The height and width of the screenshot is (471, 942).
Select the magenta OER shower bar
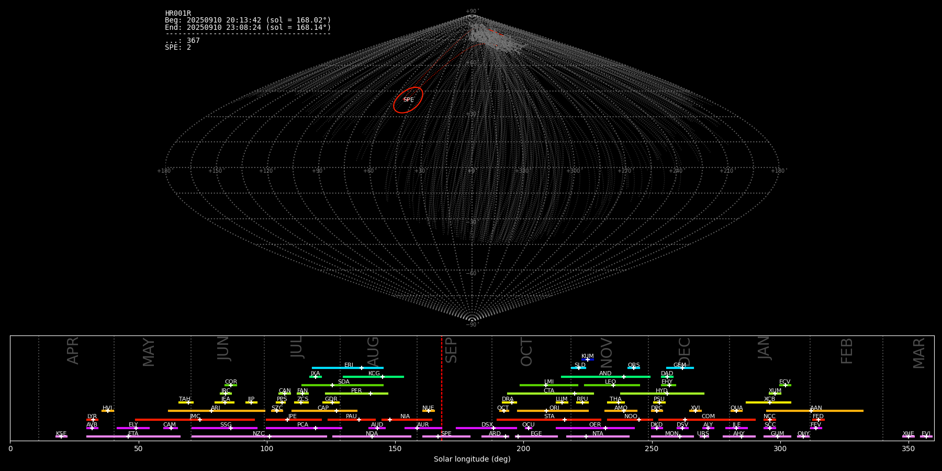(595, 428)
